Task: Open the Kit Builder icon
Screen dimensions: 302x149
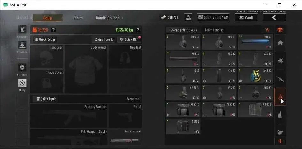Action: (x=22, y=29)
